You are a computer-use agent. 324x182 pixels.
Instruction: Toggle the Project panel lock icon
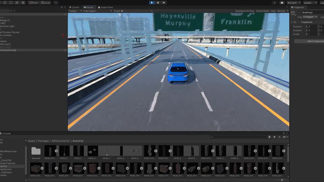pos(284,133)
